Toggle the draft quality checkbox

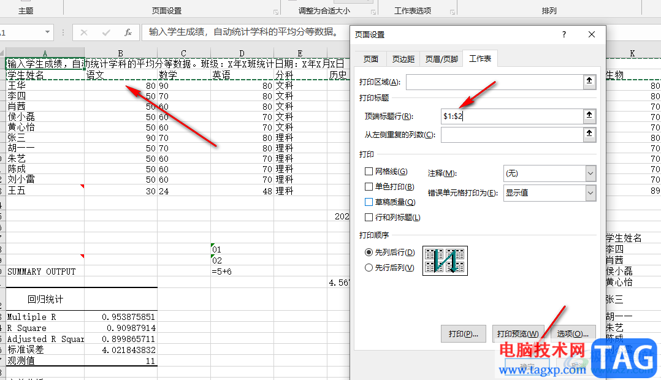(369, 202)
